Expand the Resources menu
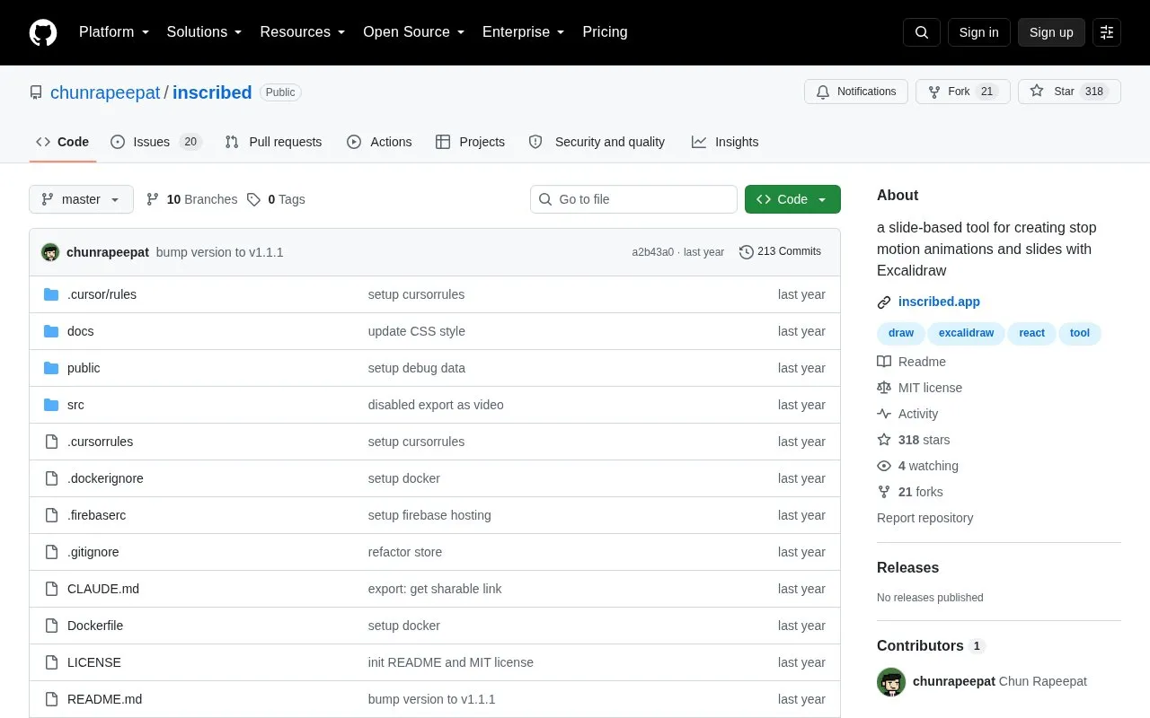1150x718 pixels. pyautogui.click(x=303, y=32)
